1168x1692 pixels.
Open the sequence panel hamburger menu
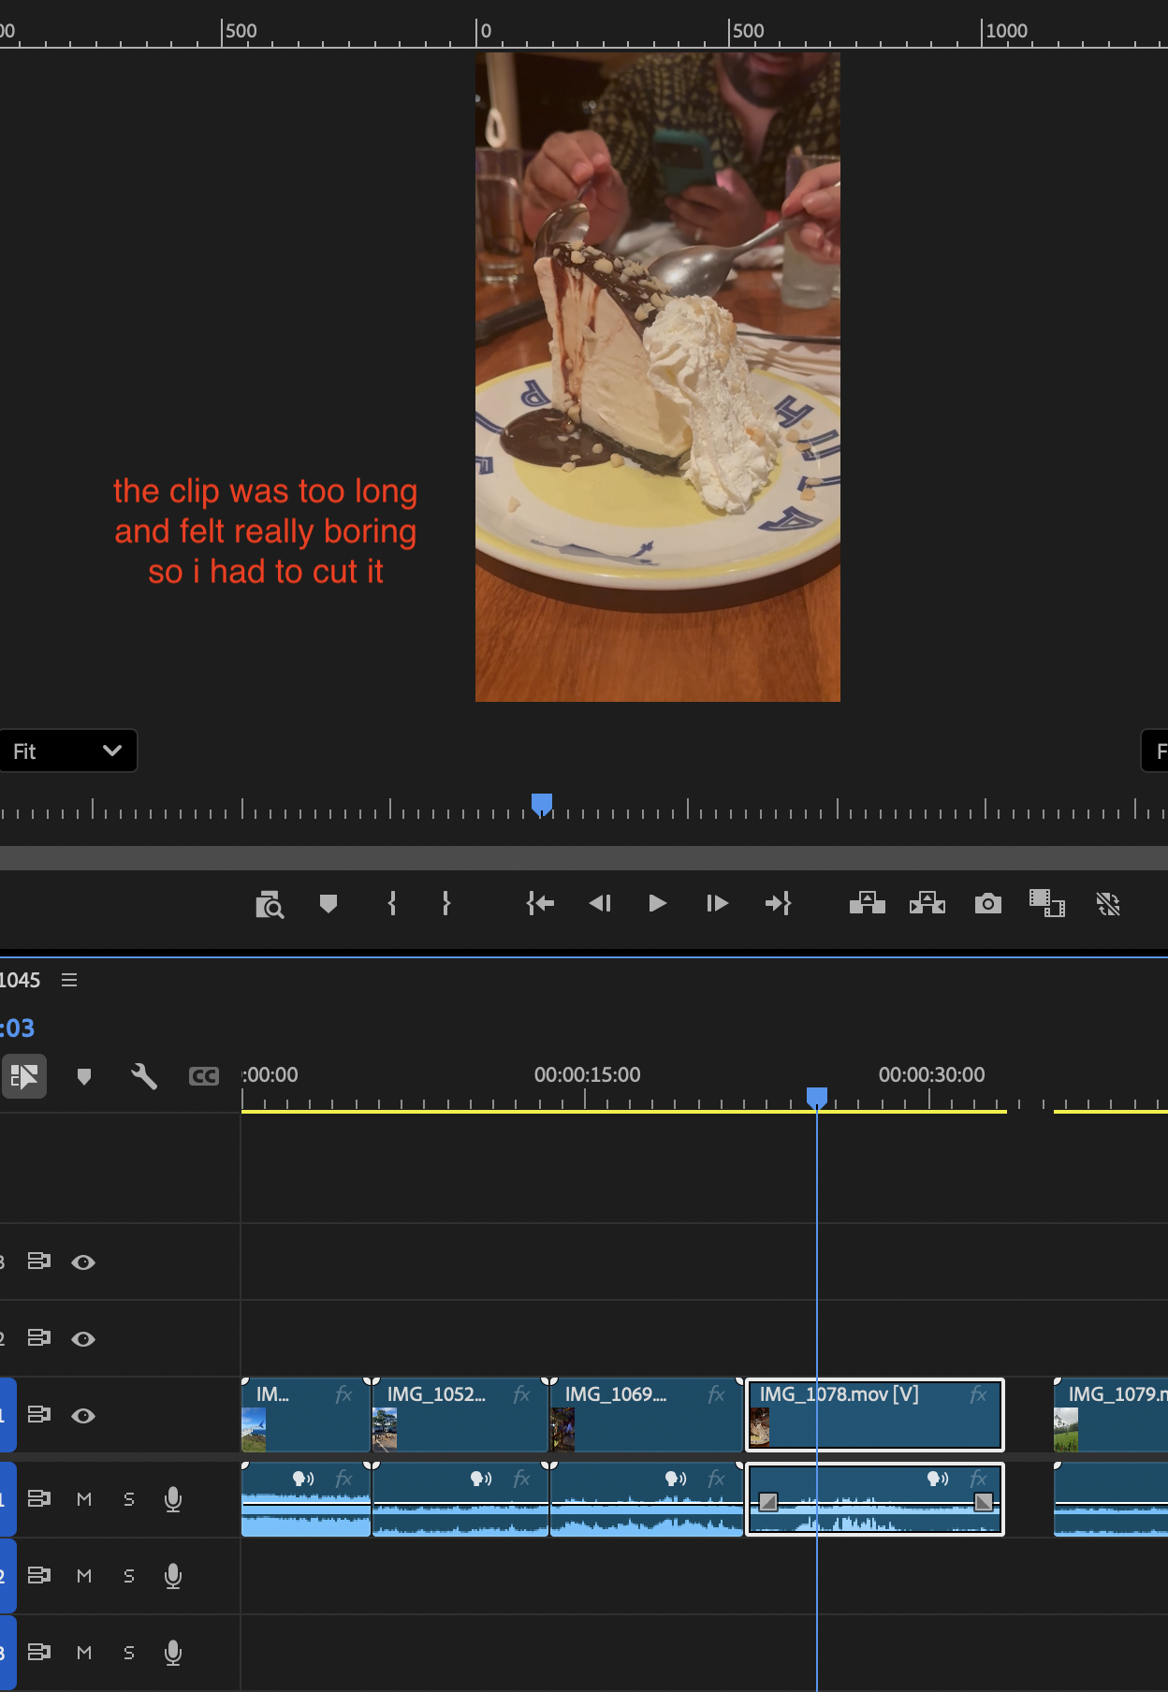click(x=69, y=980)
